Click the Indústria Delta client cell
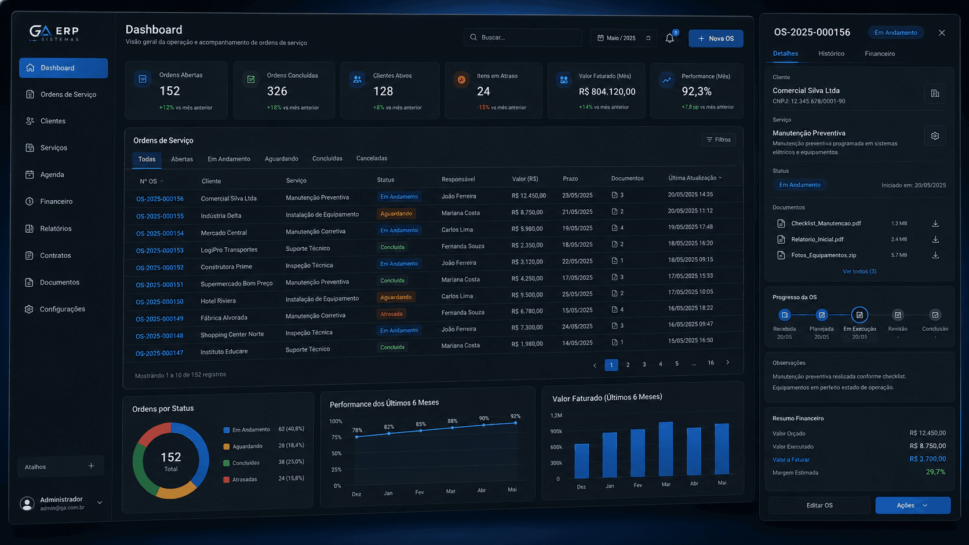 [x=221, y=216]
